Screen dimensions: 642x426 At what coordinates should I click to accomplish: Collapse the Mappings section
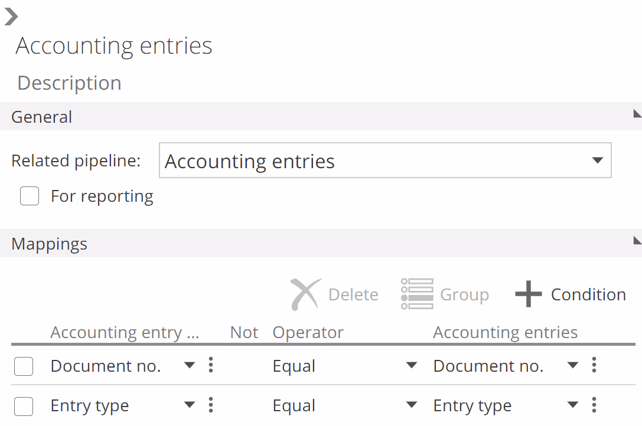pyautogui.click(x=637, y=240)
